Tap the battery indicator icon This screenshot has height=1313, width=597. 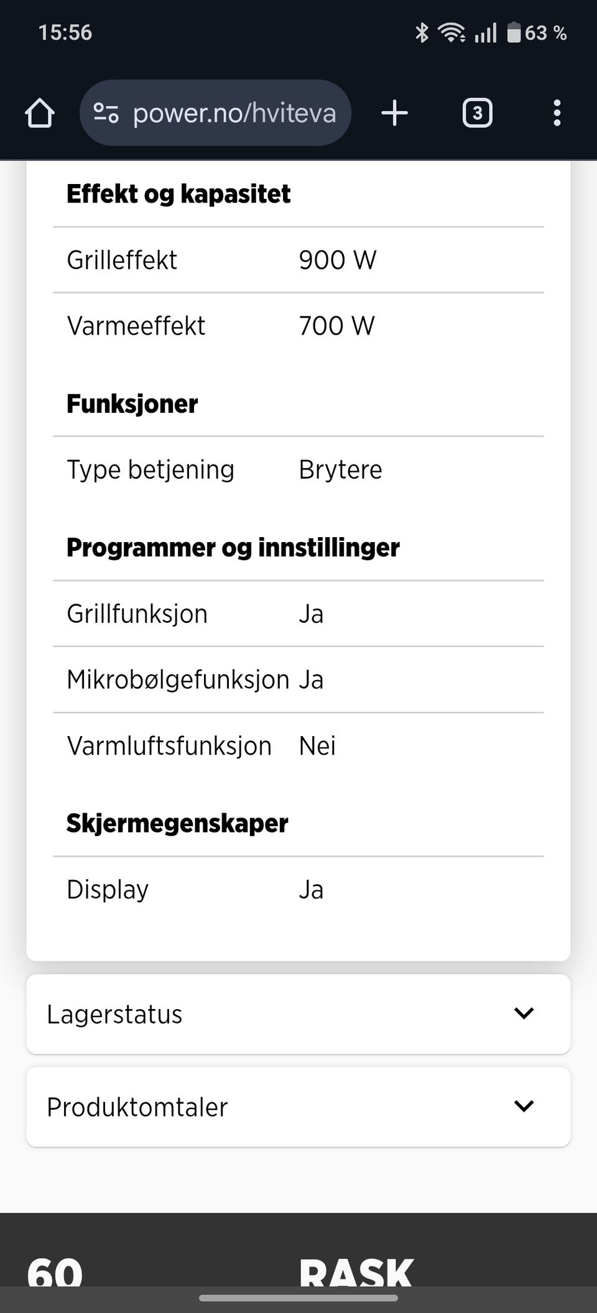click(x=513, y=32)
